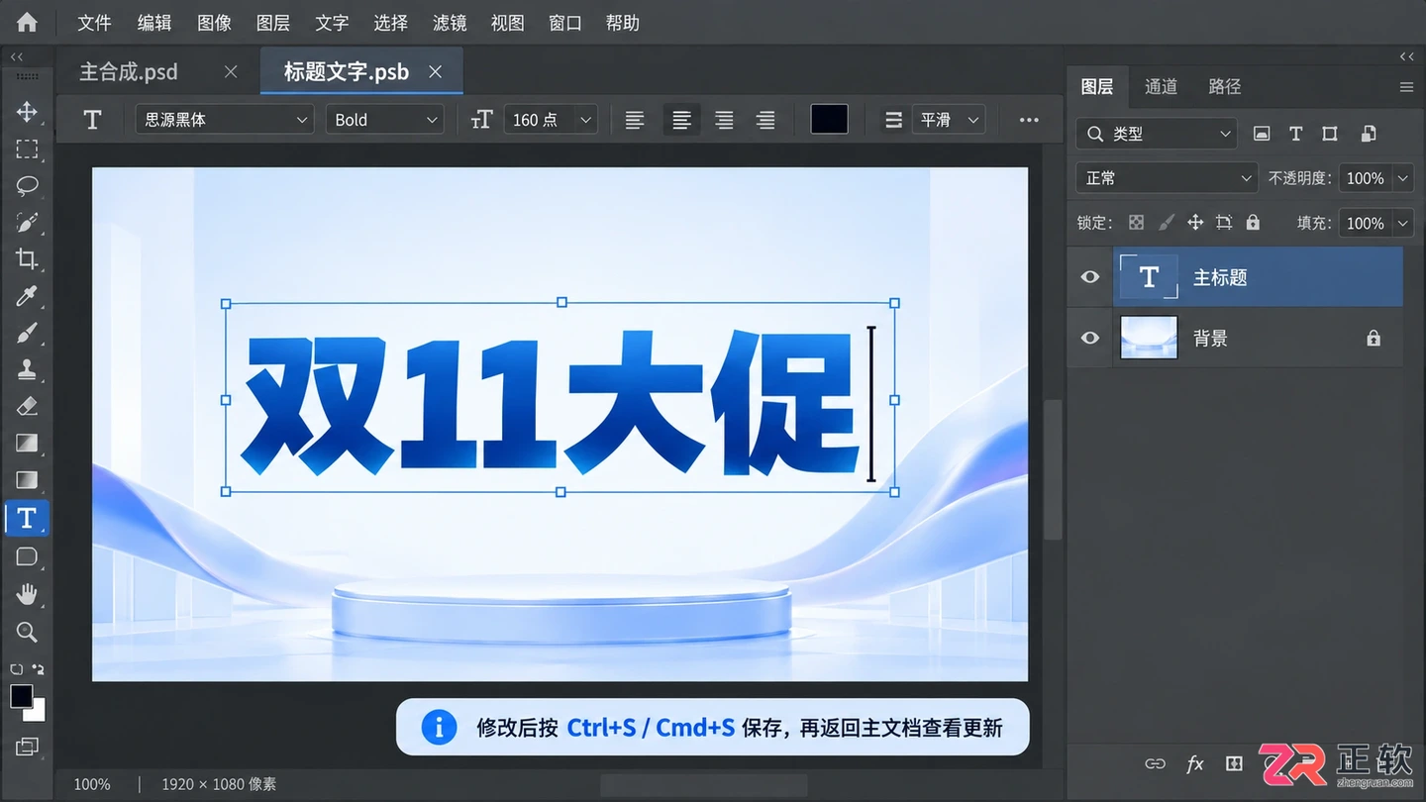
Task: Select the Clone Stamp tool
Action: (27, 369)
